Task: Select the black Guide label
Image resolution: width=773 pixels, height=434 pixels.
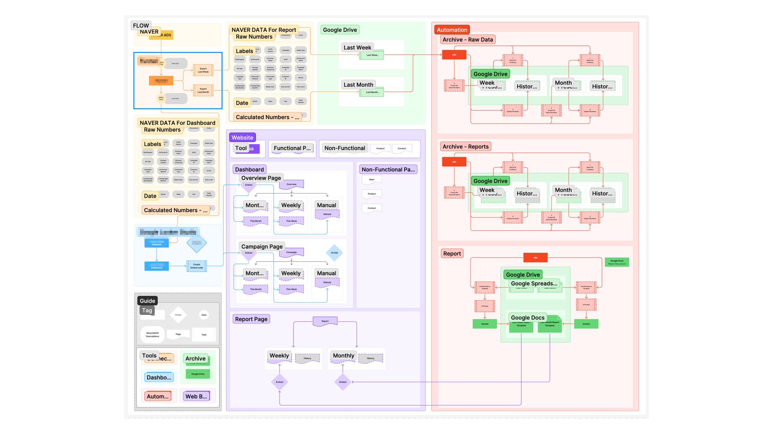Action: pos(147,301)
